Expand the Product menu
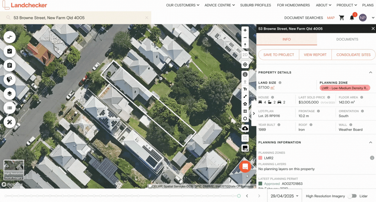 (x=346, y=5)
